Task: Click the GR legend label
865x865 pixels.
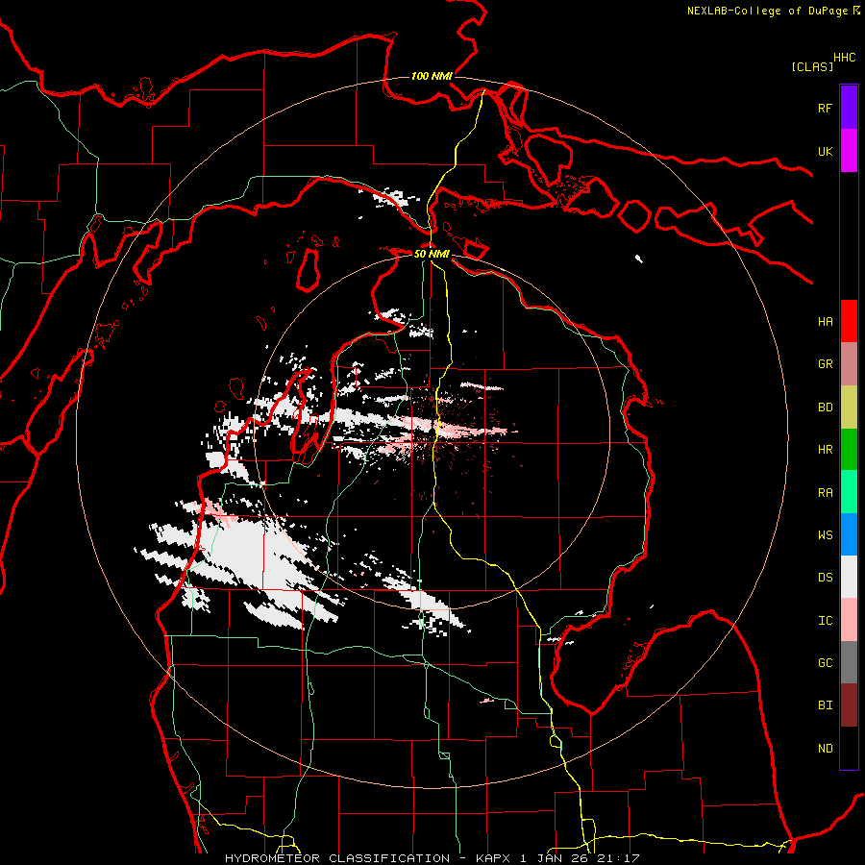Action: (825, 364)
